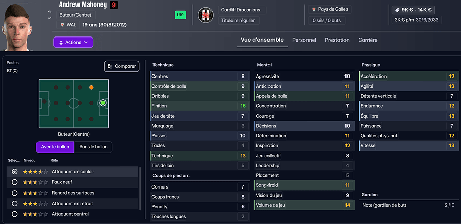Select the Attaquant en retrait radio button
Viewport: 461px width, 224px height.
click(x=14, y=203)
